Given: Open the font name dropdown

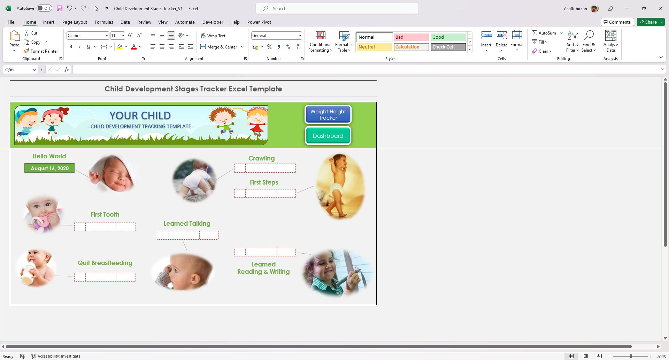Looking at the screenshot, I should [x=107, y=35].
